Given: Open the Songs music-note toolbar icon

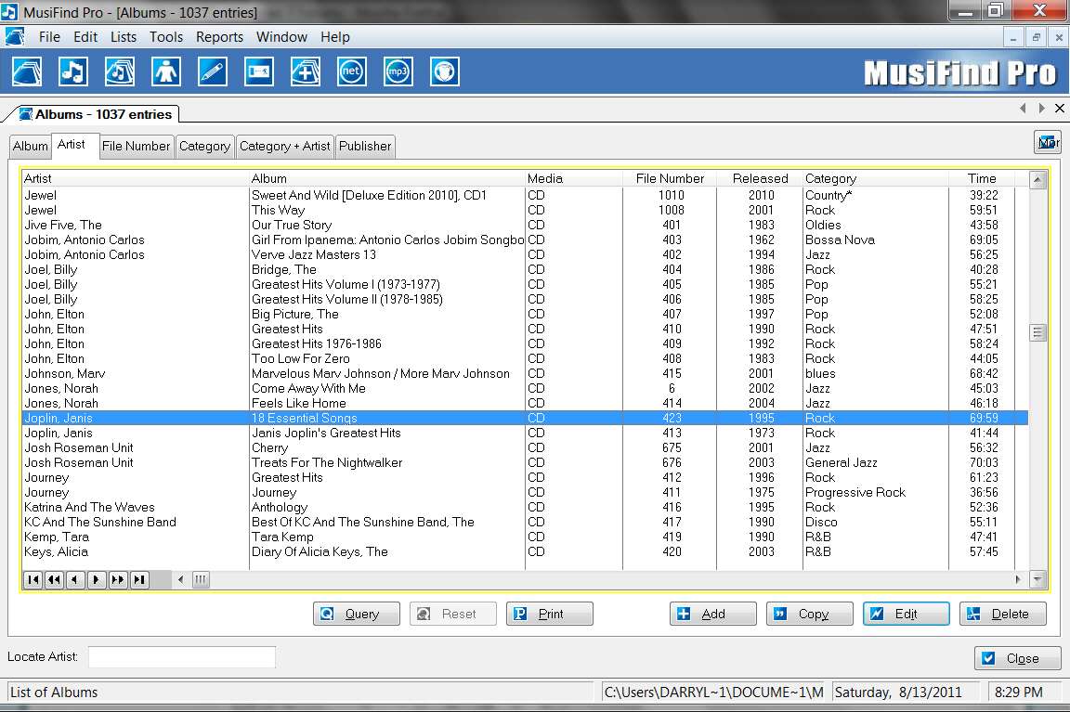Looking at the screenshot, I should tap(73, 71).
